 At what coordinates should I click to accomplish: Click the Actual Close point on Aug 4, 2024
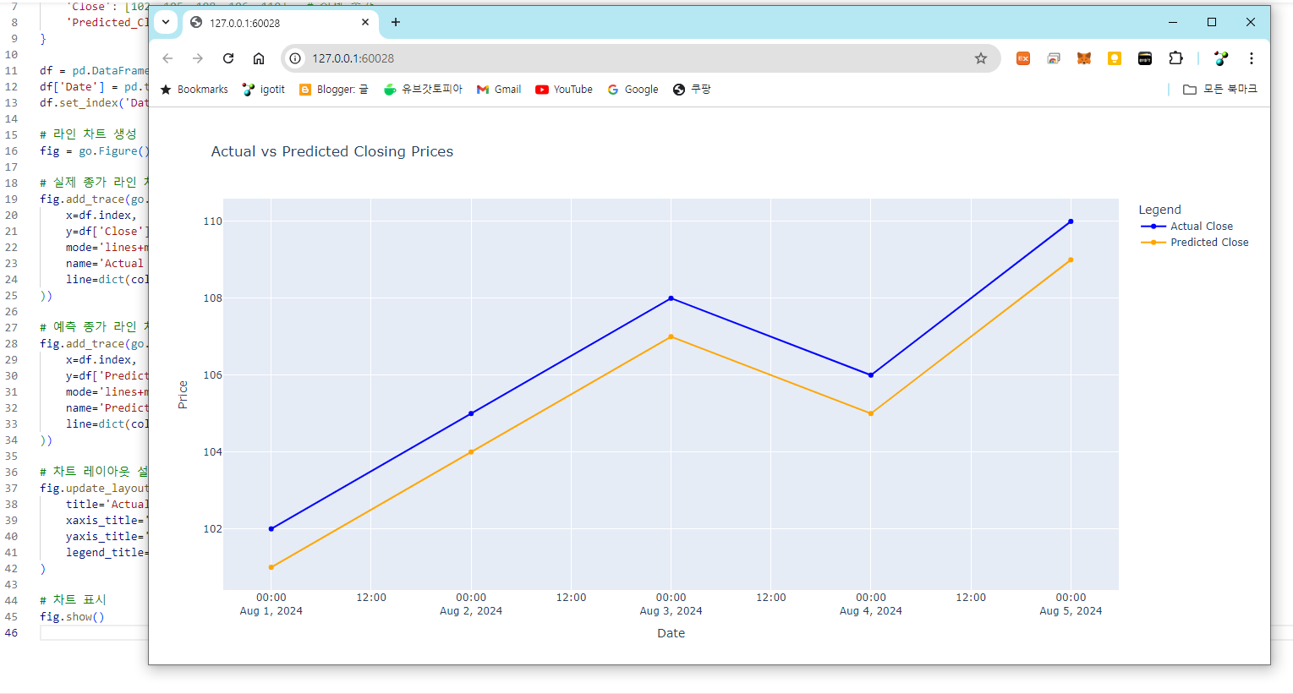pyautogui.click(x=871, y=375)
